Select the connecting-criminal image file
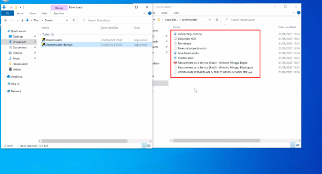 (190, 34)
